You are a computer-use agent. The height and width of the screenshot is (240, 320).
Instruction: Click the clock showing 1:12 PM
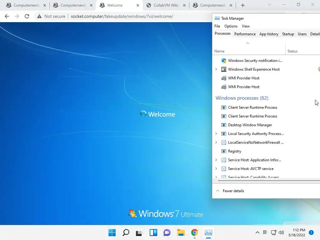pos(299,230)
